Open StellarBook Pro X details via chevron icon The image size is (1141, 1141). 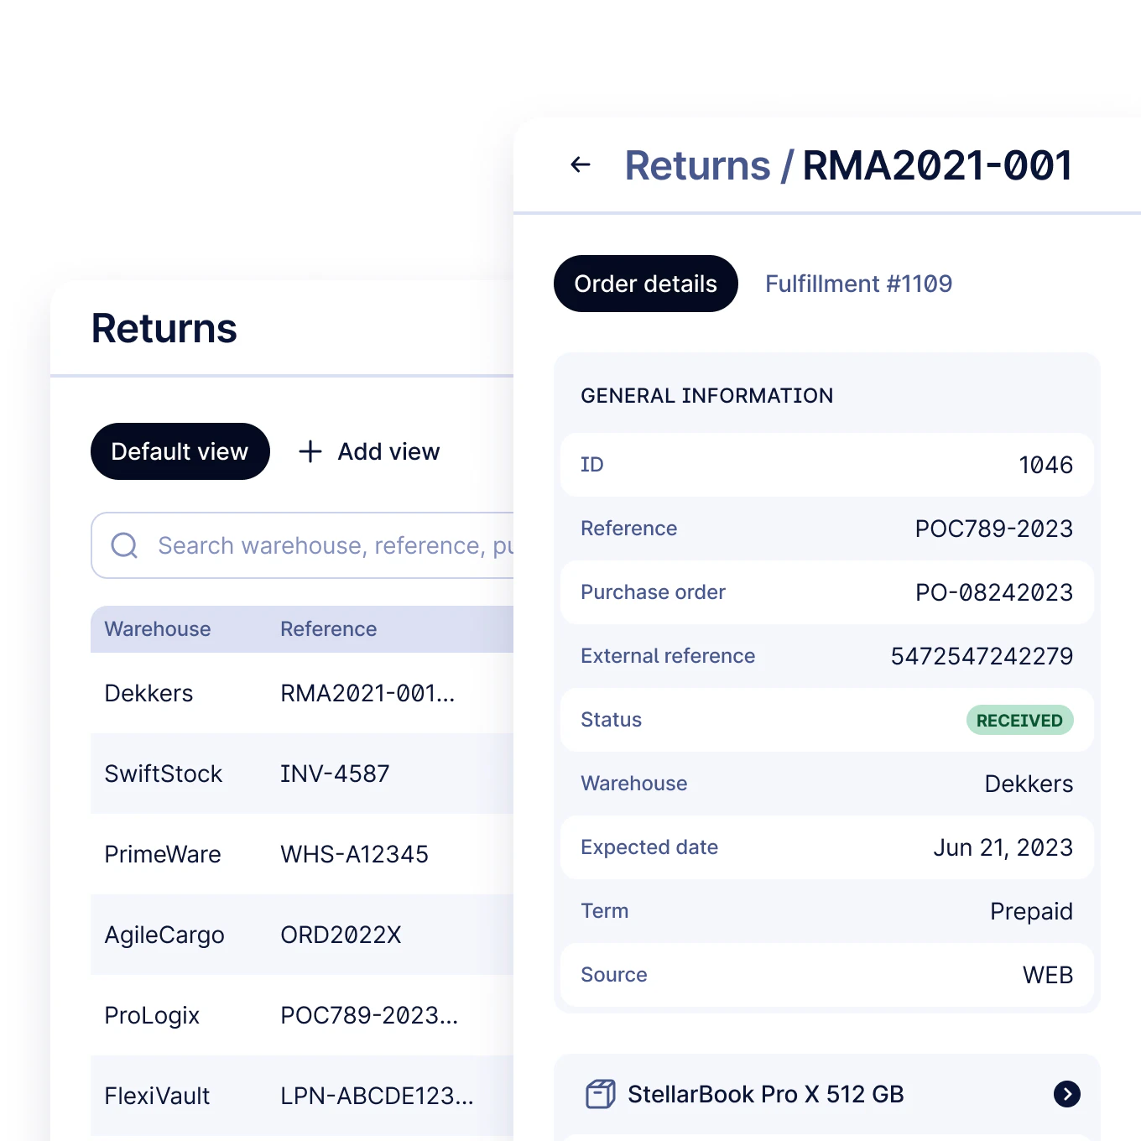coord(1067,1094)
